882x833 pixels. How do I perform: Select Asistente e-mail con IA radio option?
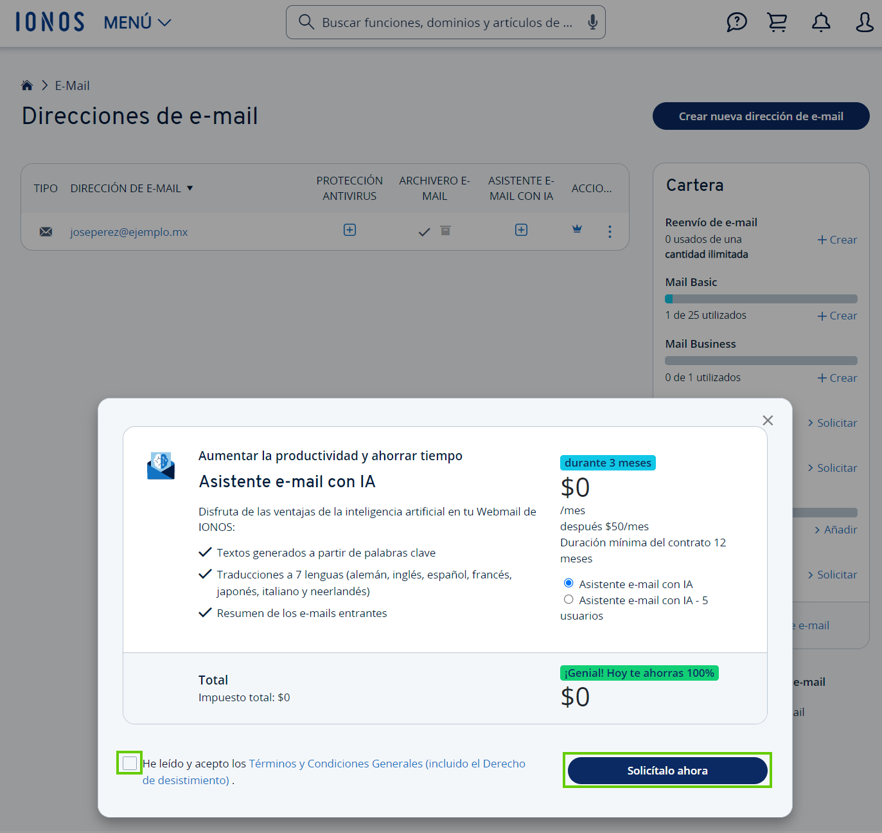click(569, 583)
